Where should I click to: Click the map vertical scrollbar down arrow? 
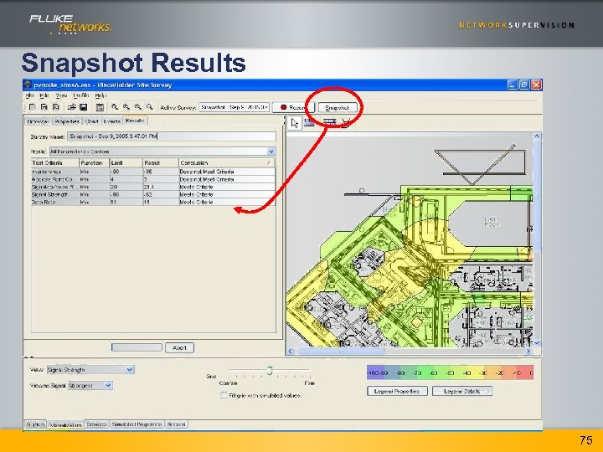click(537, 343)
